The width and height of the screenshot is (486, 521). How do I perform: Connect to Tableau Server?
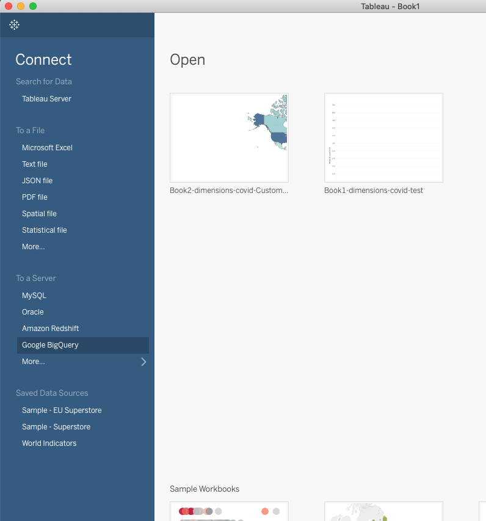[46, 99]
